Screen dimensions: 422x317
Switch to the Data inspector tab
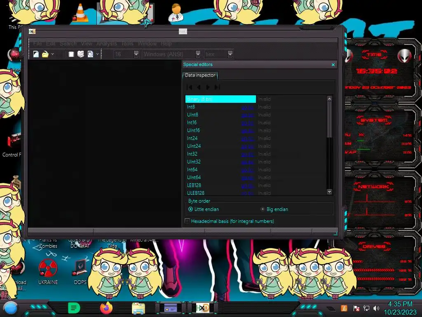pos(200,75)
